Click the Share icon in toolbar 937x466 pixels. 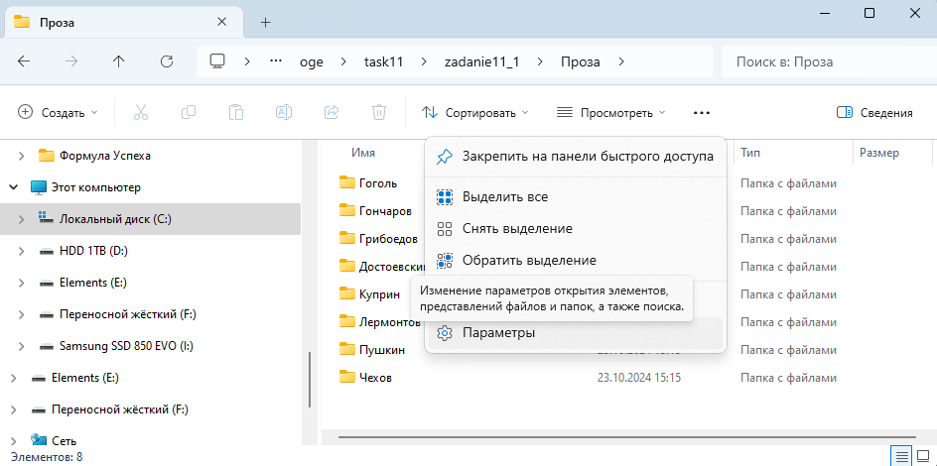pos(332,112)
